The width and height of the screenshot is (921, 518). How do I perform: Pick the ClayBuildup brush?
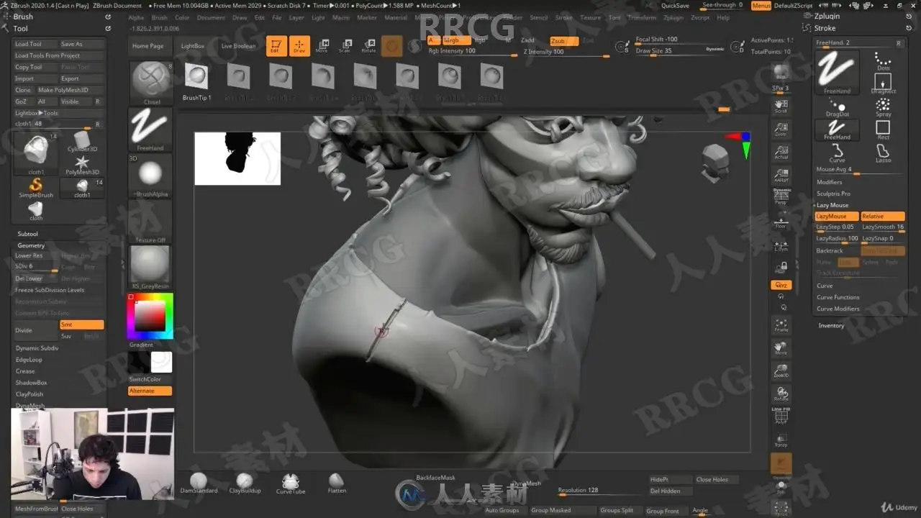245,483
